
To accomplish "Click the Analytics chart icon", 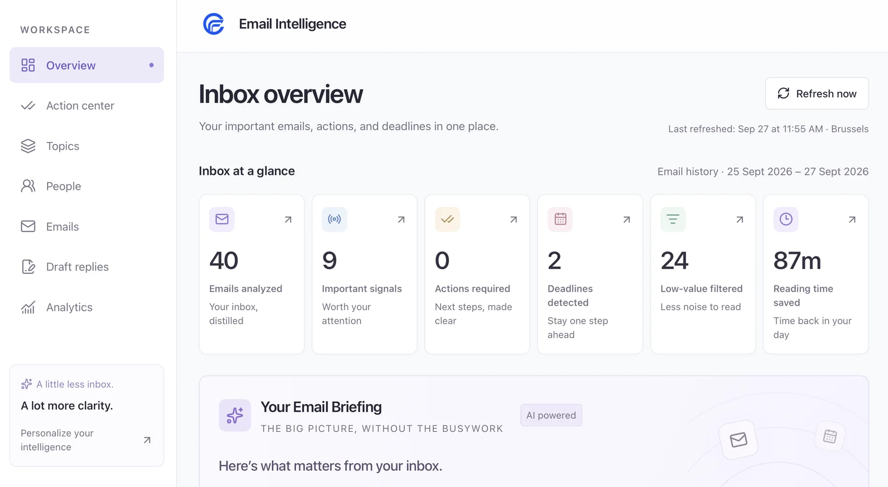I will [x=28, y=307].
